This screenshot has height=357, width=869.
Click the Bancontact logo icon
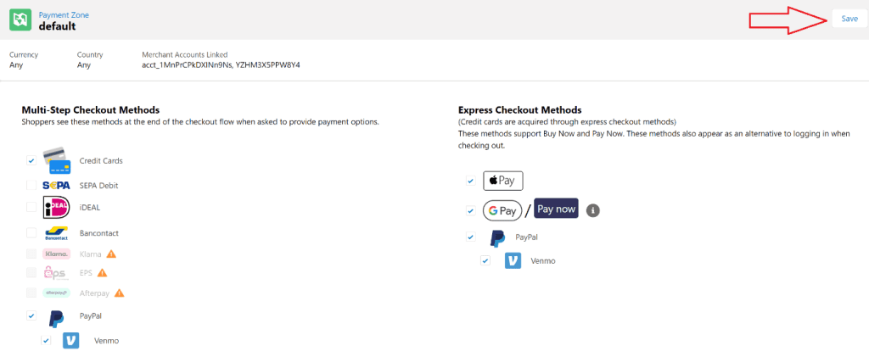pyautogui.click(x=56, y=232)
